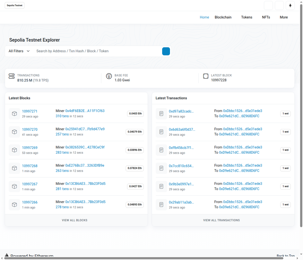Open block 10997266
Viewport: 303px width, 260px height.
(x=30, y=202)
